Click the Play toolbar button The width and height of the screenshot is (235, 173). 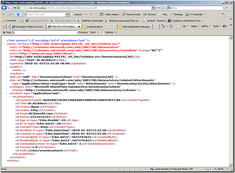163,14
